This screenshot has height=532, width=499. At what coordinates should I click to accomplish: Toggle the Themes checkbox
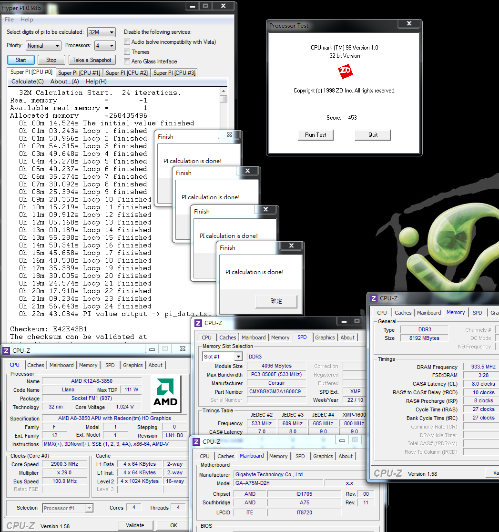point(127,51)
